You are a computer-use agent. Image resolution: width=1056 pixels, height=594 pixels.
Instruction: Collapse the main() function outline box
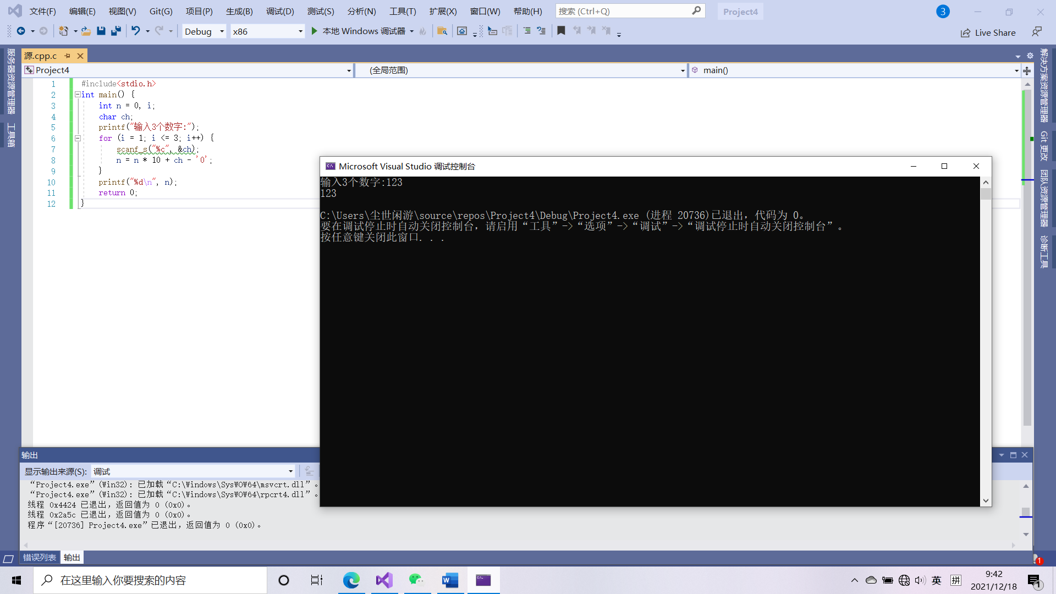(78, 95)
